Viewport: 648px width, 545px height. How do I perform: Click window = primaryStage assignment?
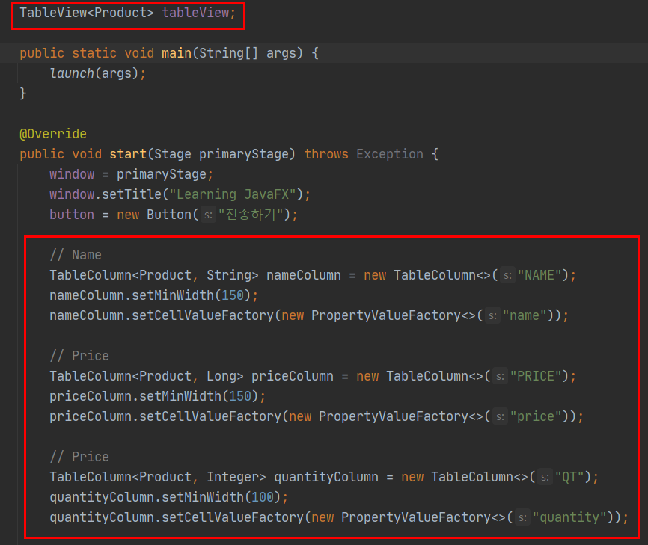click(x=131, y=174)
